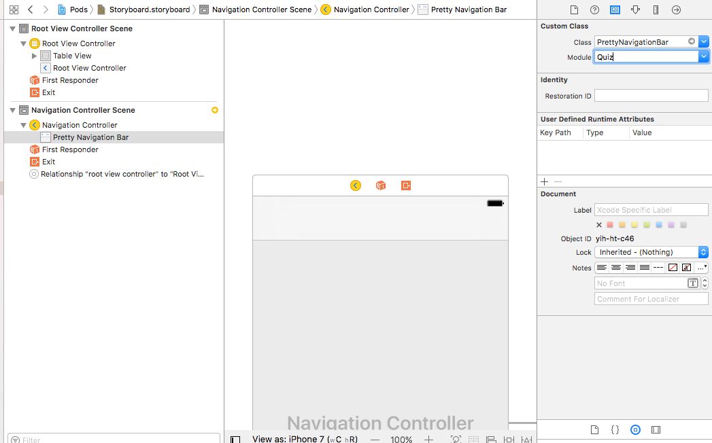Open the related items grid menu
Viewport: 712px width, 443px height.
pos(14,10)
